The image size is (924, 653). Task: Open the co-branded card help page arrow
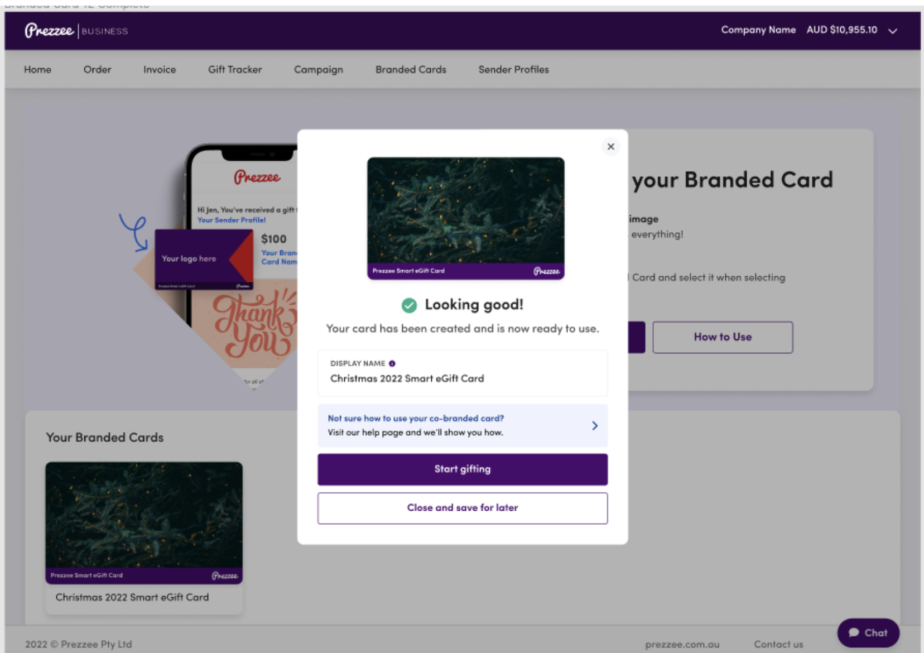594,425
